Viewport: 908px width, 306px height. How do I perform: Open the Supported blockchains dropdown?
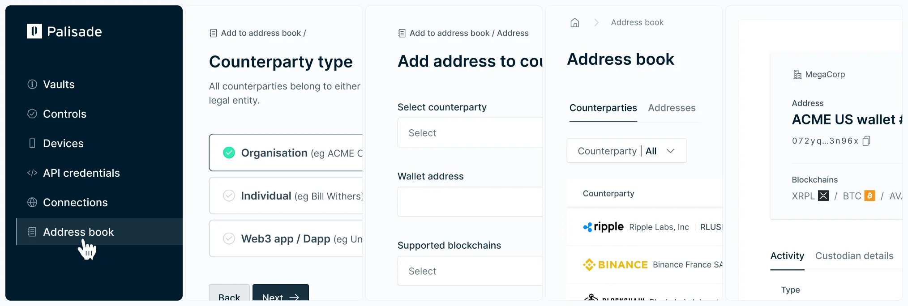coord(470,271)
